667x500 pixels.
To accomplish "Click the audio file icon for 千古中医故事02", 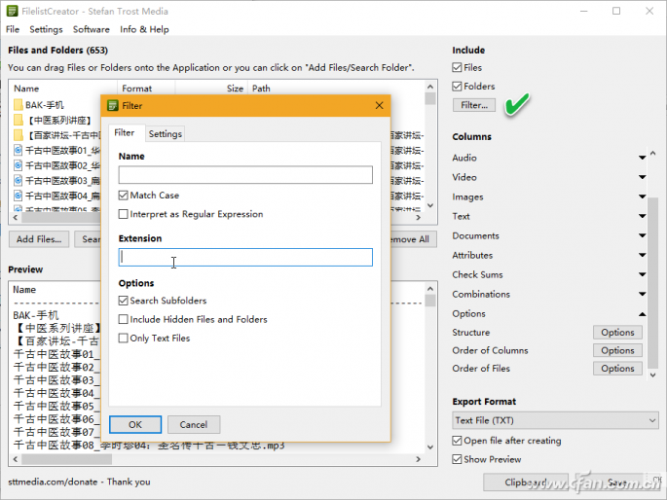I will pyautogui.click(x=18, y=165).
